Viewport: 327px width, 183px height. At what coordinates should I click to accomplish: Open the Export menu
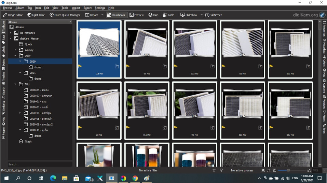coord(87,8)
